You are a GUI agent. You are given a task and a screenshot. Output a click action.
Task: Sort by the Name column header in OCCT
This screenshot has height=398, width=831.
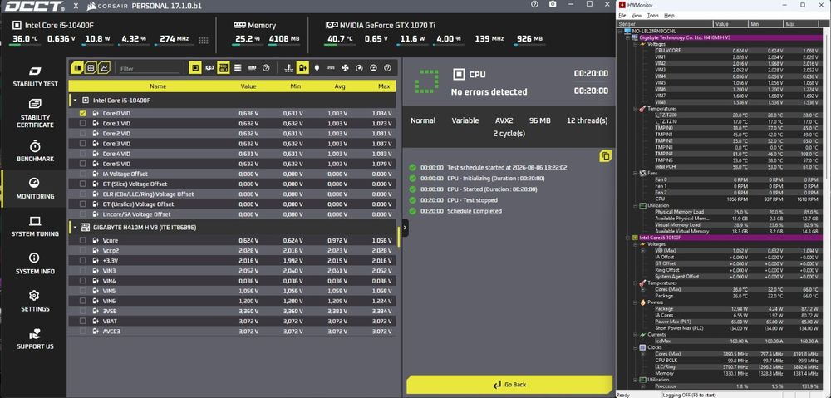click(x=158, y=86)
